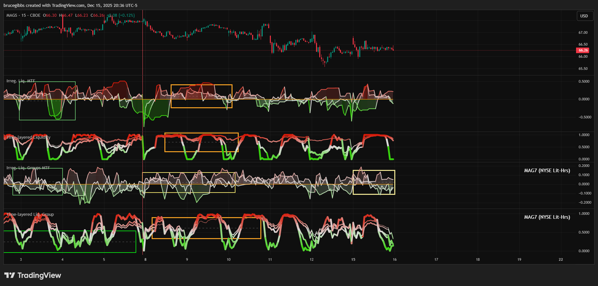598x286 pixels.
Task: Select the Time-layered Liquidity indicator label
Action: [x=28, y=137]
